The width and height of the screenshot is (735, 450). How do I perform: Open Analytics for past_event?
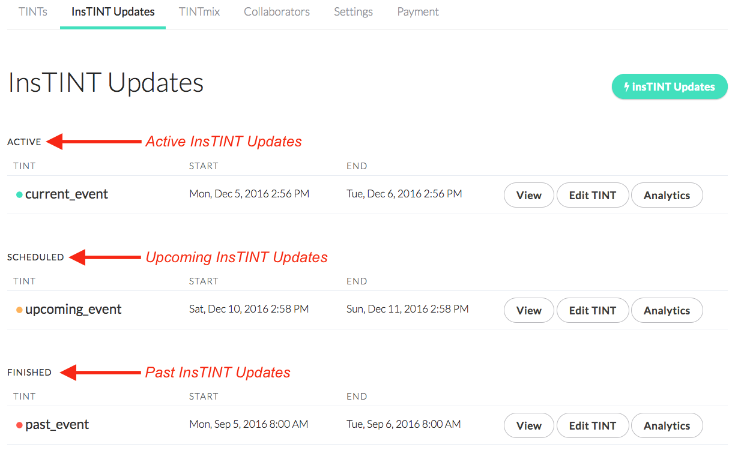coord(667,425)
